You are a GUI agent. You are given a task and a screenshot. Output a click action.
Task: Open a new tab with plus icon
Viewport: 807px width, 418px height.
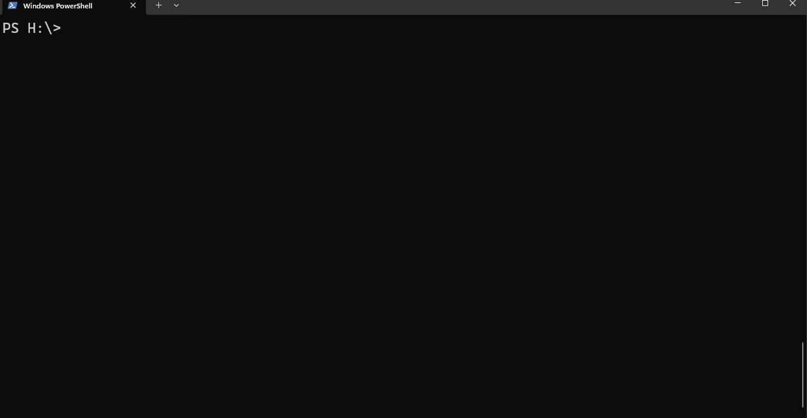coord(158,5)
